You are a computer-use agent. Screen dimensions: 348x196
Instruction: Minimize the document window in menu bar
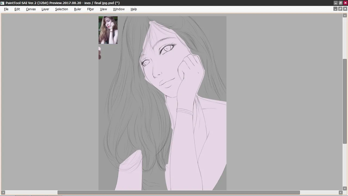(335, 9)
